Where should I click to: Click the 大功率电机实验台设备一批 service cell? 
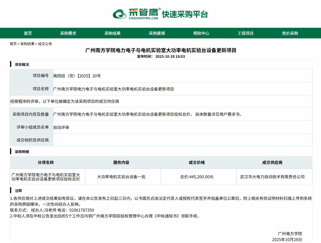[x=121, y=177]
